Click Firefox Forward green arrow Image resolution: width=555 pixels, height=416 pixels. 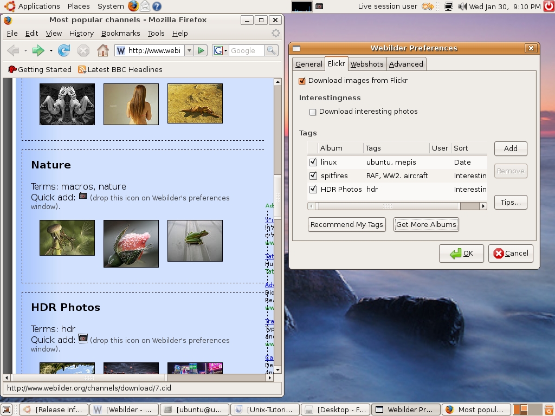pos(38,50)
